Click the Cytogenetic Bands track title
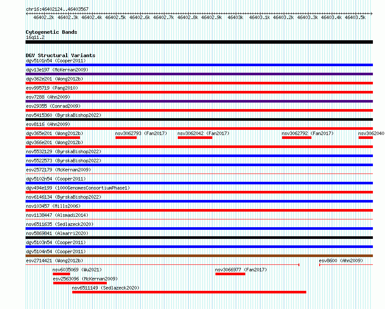 [x=51, y=32]
